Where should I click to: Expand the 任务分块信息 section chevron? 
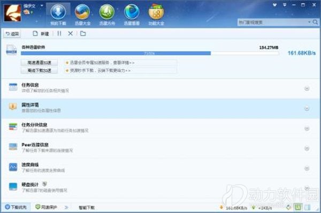tap(307, 128)
